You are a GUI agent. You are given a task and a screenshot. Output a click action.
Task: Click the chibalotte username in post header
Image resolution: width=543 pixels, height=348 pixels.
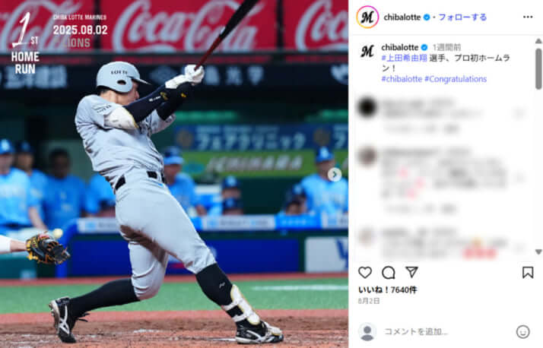[402, 17]
